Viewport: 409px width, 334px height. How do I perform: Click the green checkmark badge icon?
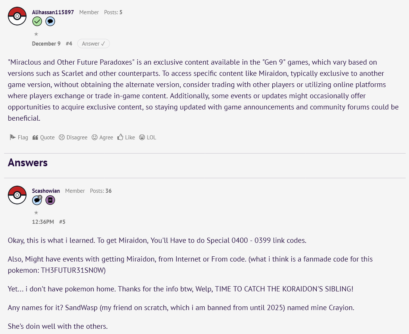37,21
